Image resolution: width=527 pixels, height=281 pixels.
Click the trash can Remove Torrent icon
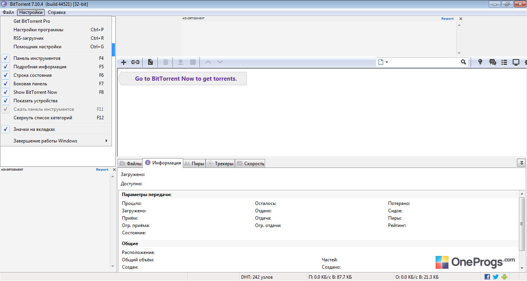166,62
